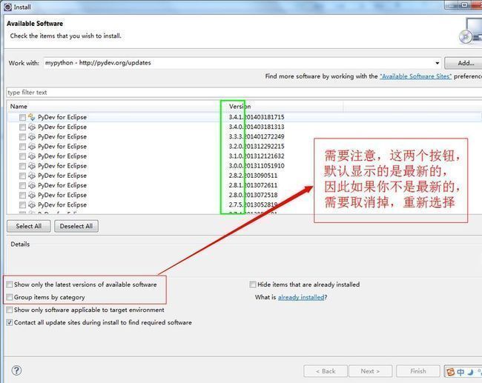Click the Eclipse icon in Install title bar
The image size is (482, 383).
[7, 7]
